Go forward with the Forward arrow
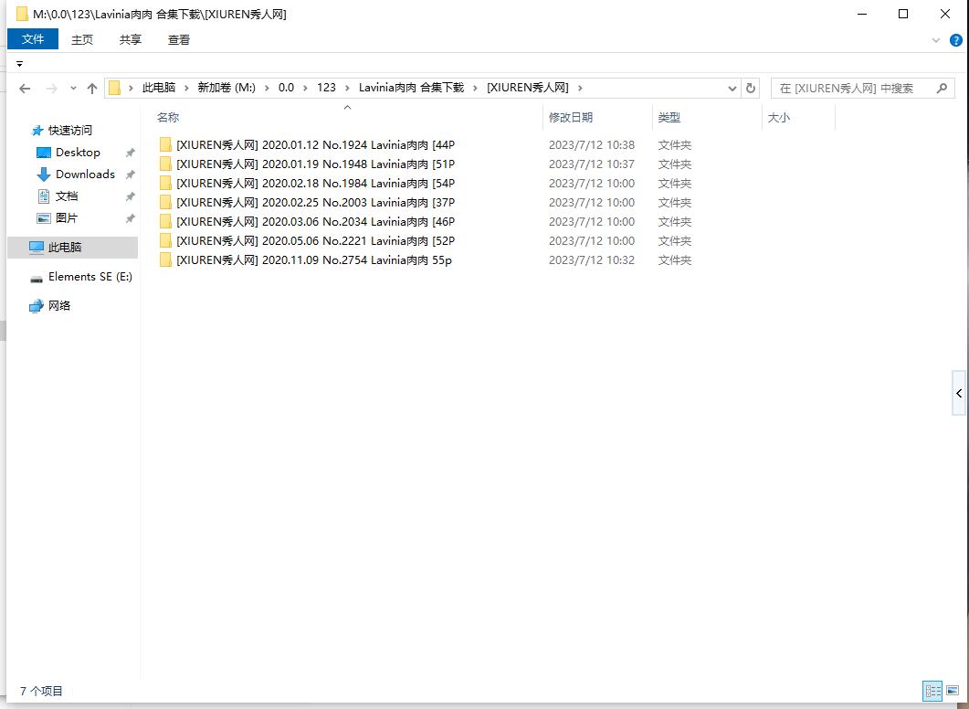The image size is (969, 709). point(52,89)
